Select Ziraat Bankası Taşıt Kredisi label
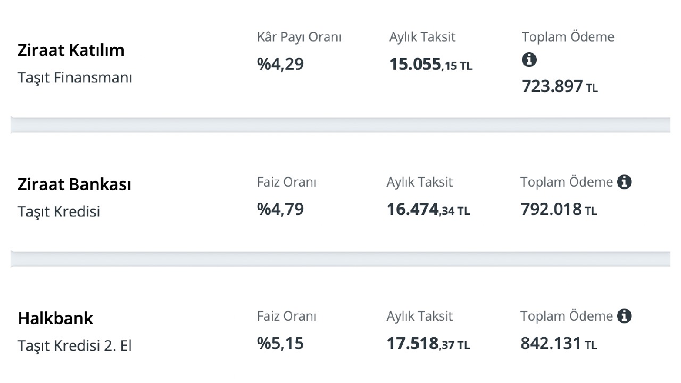 59,212
